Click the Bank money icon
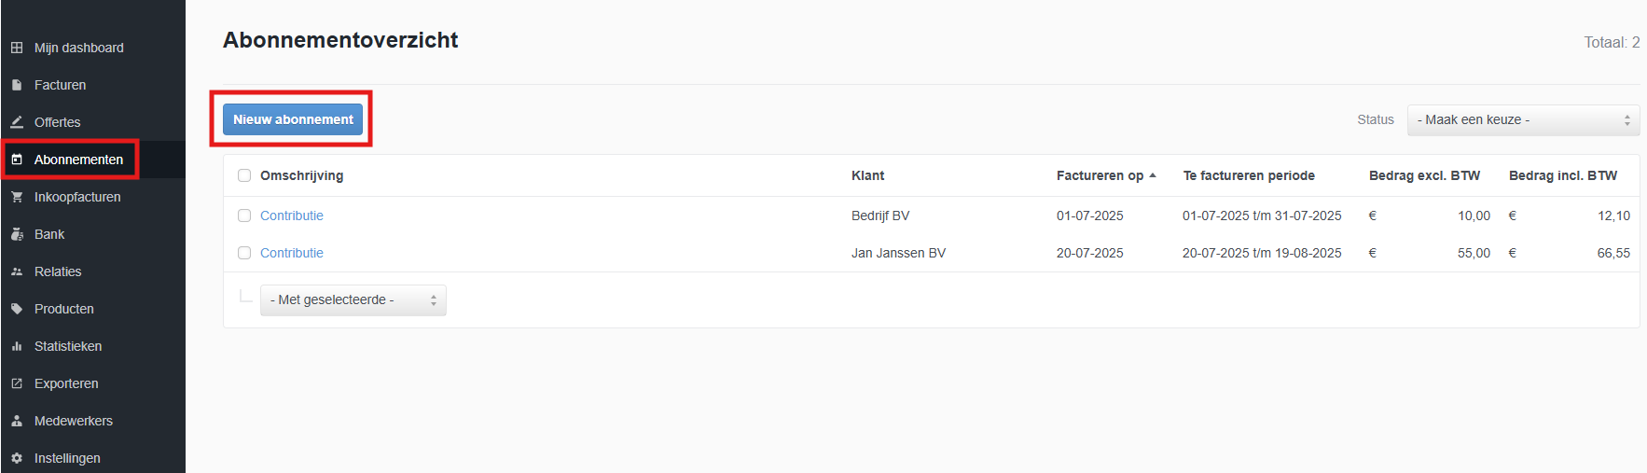 (17, 234)
